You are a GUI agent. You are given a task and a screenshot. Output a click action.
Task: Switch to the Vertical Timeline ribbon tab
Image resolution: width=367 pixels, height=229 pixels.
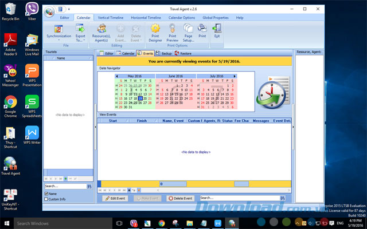[111, 18]
